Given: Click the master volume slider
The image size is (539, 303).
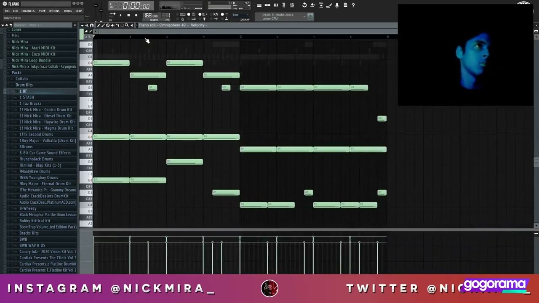Looking at the screenshot, I should click(x=96, y=6).
